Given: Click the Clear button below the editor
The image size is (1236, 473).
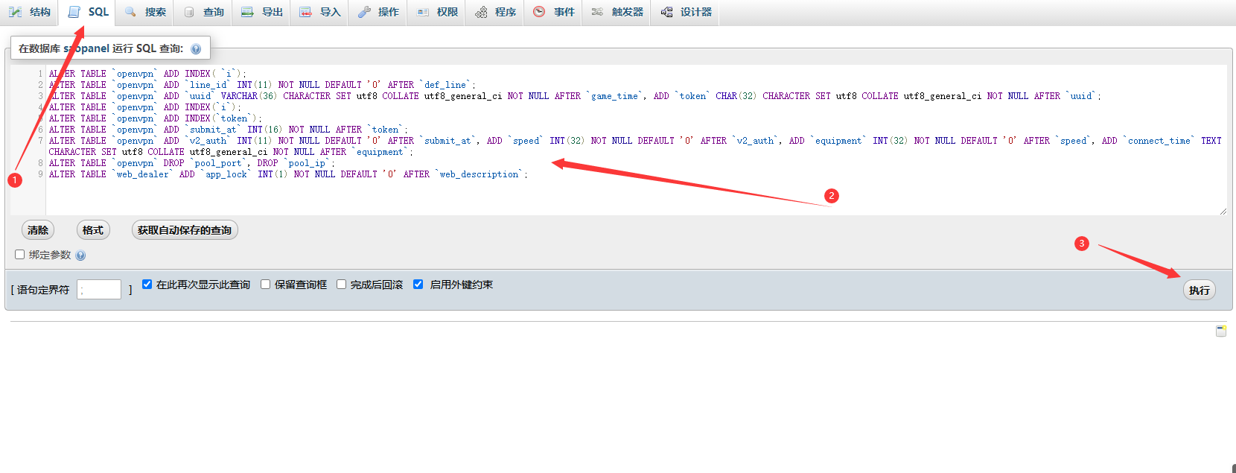Looking at the screenshot, I should [38, 230].
